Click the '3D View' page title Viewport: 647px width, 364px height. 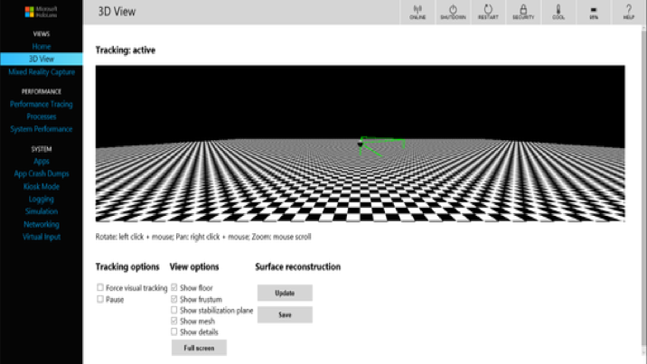pos(117,12)
